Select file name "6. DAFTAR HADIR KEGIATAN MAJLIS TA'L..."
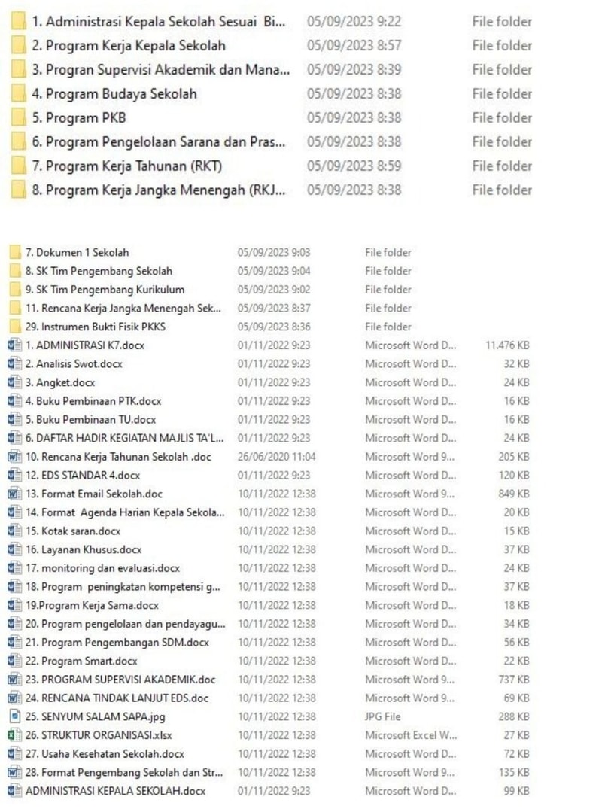The image size is (602, 812). [125, 438]
